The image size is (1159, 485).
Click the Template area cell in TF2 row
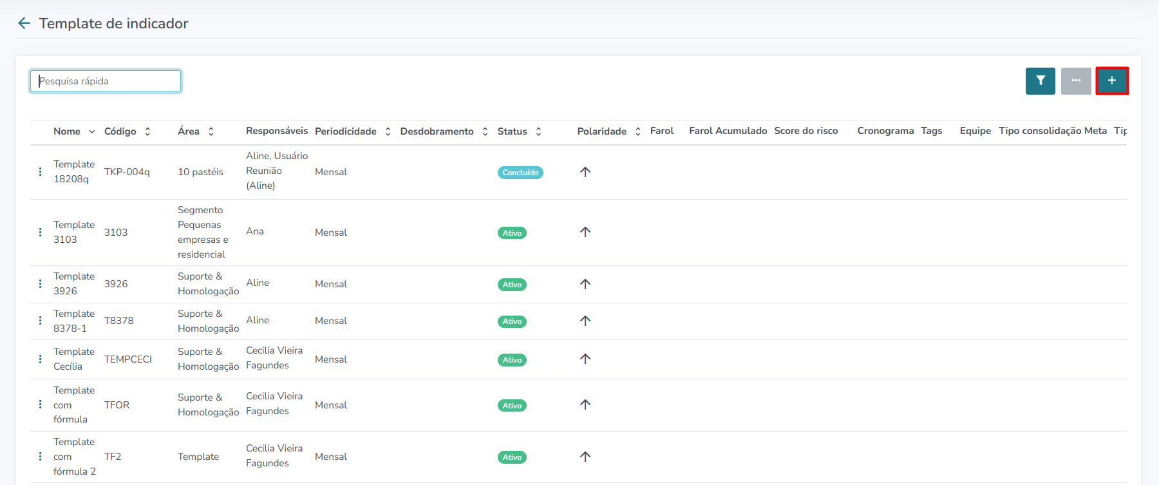coord(198,457)
